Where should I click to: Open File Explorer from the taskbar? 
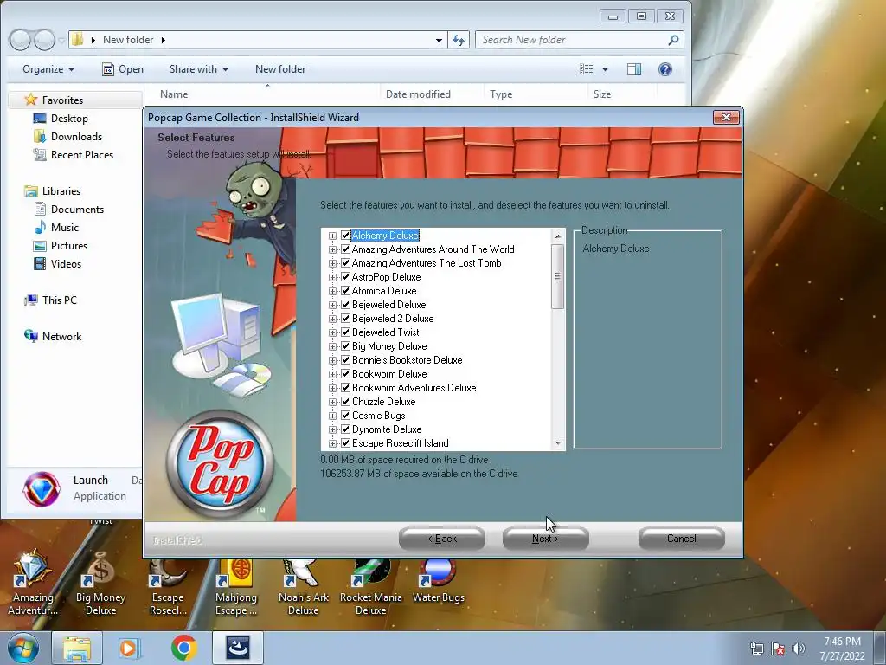click(77, 648)
